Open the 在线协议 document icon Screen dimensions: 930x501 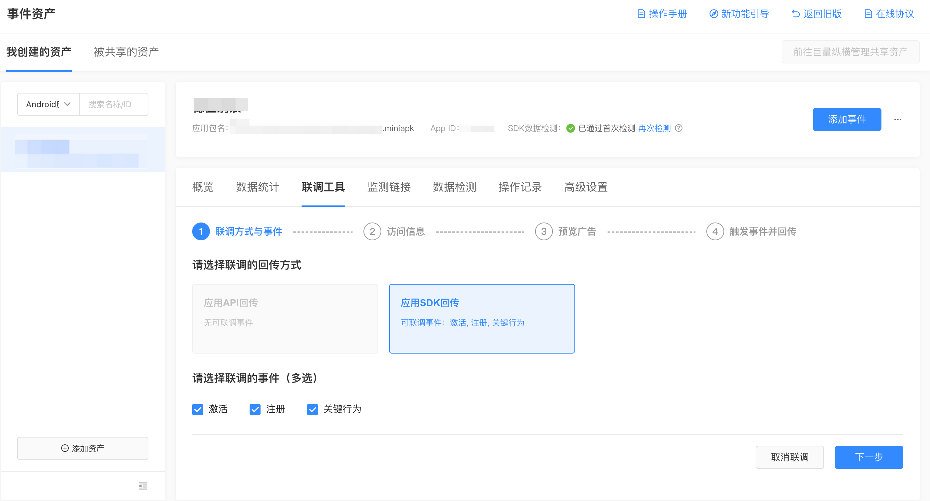(868, 14)
